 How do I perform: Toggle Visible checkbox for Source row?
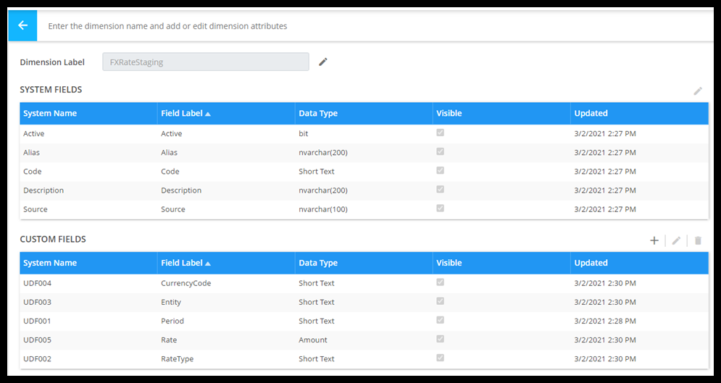(x=440, y=209)
